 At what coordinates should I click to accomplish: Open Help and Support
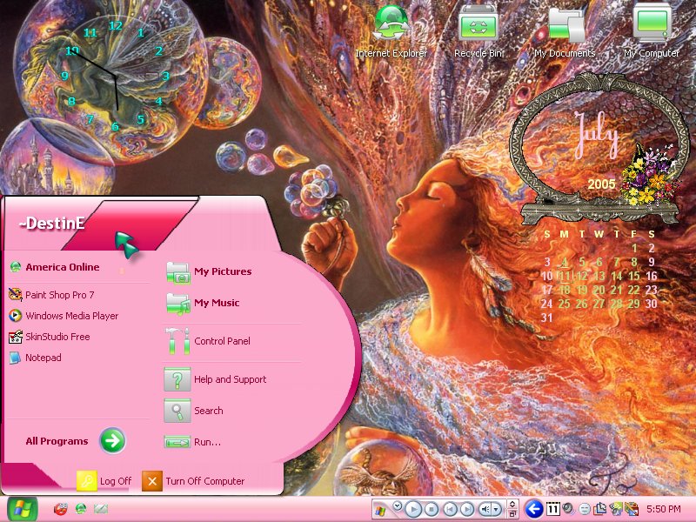(x=215, y=379)
